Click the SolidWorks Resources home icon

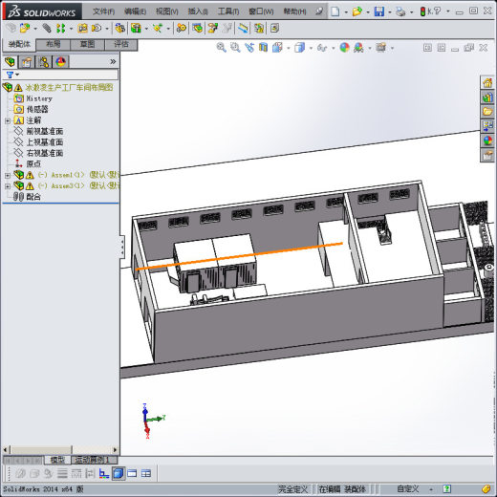[x=487, y=83]
